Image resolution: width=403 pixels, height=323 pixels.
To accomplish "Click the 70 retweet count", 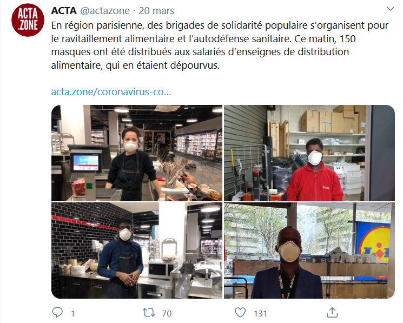I will (167, 313).
